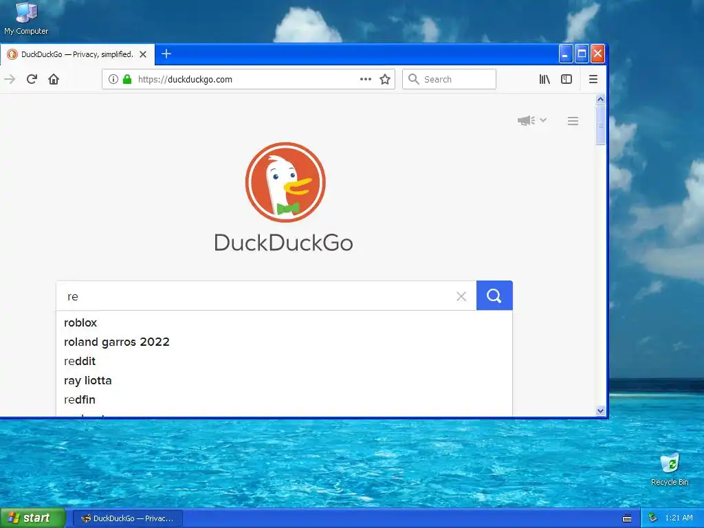Viewport: 704px width, 528px height.
Task: Click the page scrollbar down arrow
Action: (x=600, y=411)
